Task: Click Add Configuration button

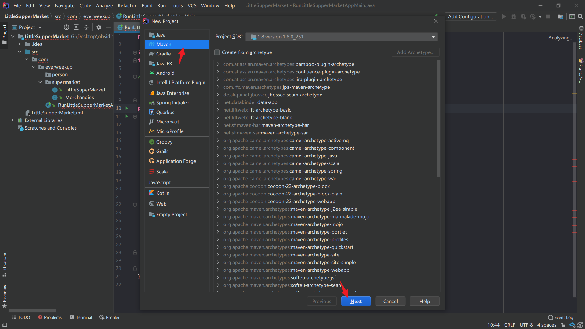Action: pyautogui.click(x=470, y=16)
